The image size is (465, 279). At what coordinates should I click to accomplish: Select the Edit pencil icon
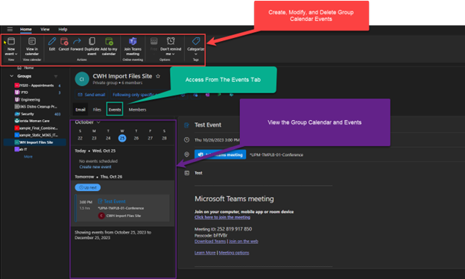tap(52, 41)
